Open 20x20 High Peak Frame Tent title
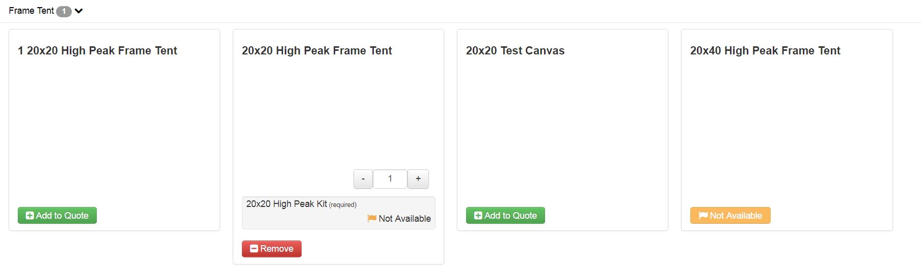 (317, 51)
